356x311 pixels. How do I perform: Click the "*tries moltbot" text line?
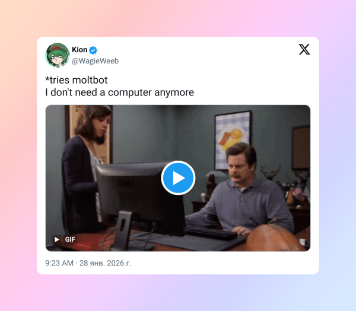pyautogui.click(x=77, y=80)
